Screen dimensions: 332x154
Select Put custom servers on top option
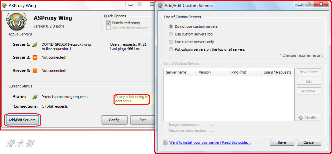click(171, 49)
